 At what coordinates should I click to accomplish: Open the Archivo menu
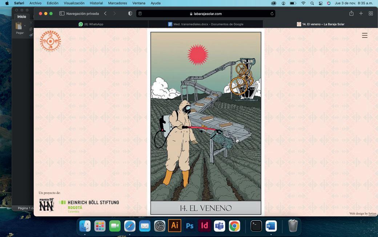36,3
